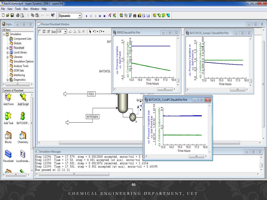This screenshot has width=267, height=200.
Task: Open the Tools menu
Action: click(18, 9)
